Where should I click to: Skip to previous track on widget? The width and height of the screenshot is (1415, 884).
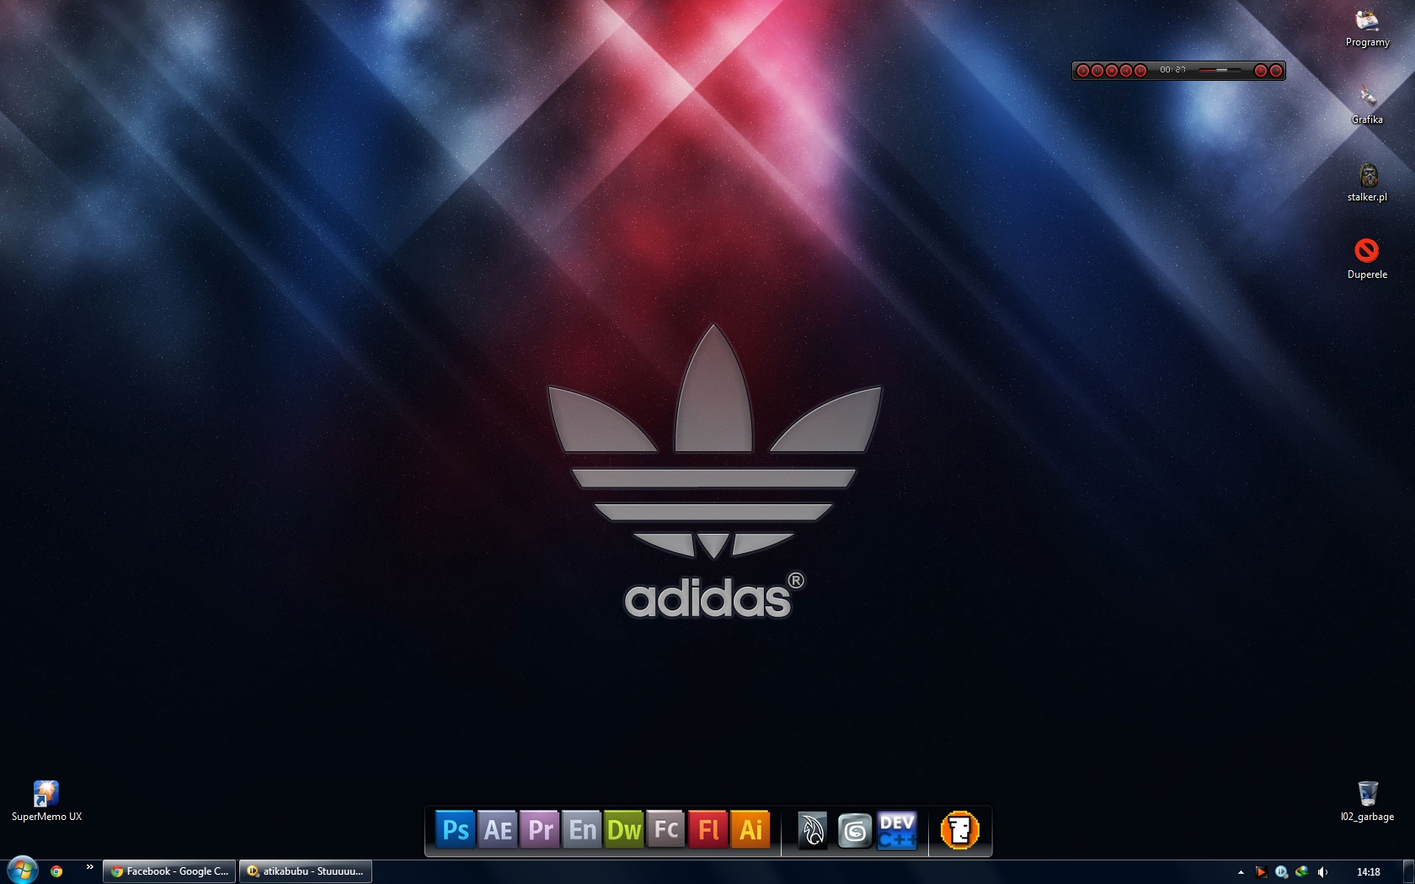click(x=1126, y=71)
